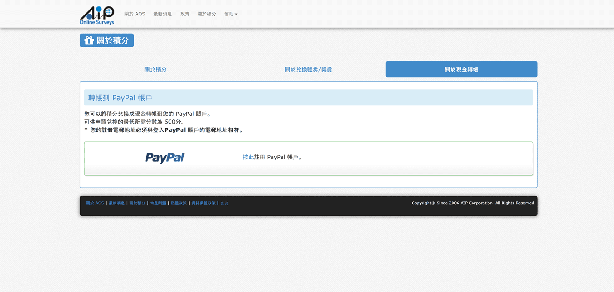The width and height of the screenshot is (614, 292).
Task: Open 關於積分 in the top navigation
Action: tap(207, 14)
